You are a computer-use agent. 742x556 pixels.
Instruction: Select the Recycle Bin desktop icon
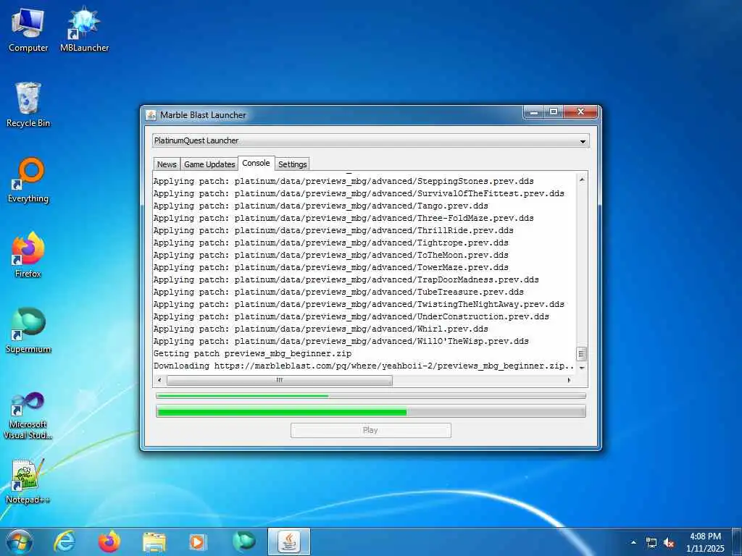pyautogui.click(x=28, y=105)
